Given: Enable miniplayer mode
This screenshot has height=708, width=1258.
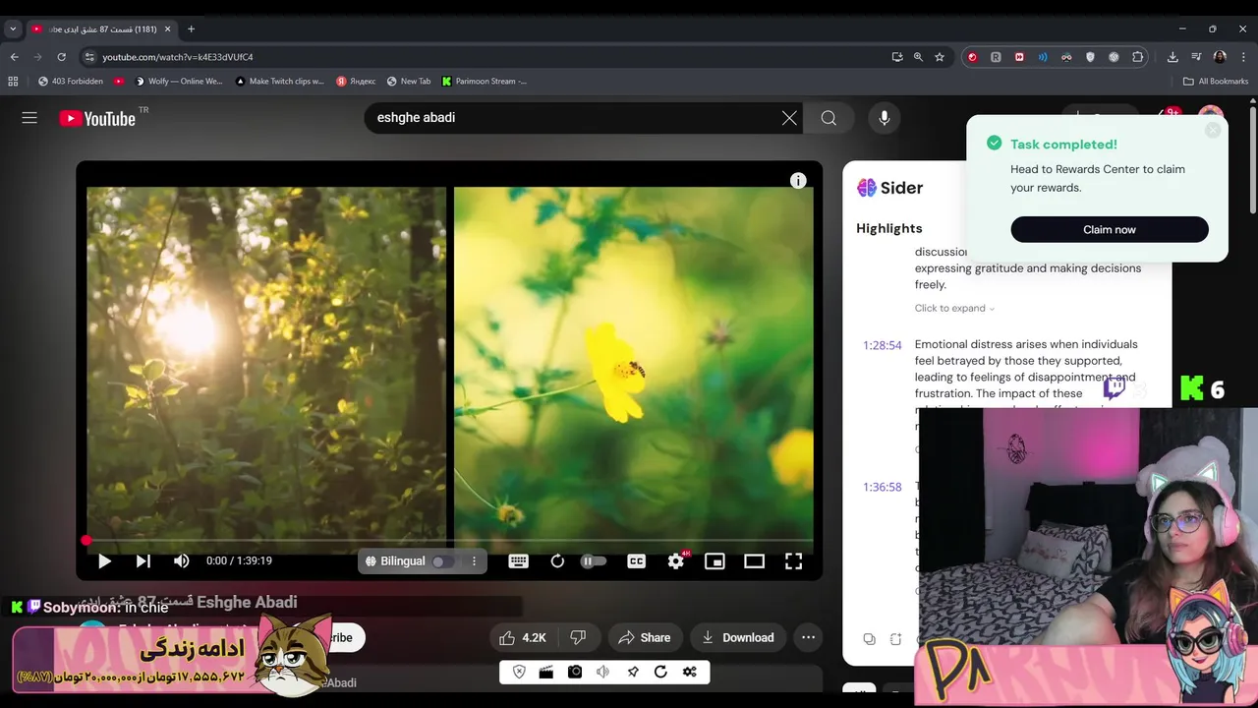Looking at the screenshot, I should [715, 561].
